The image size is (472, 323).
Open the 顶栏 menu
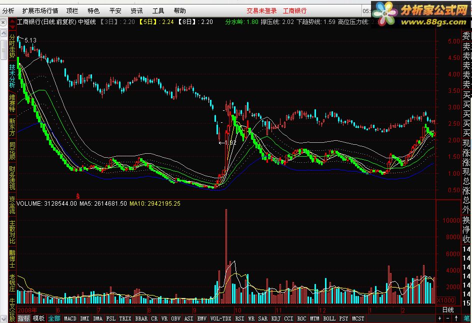click(72, 11)
